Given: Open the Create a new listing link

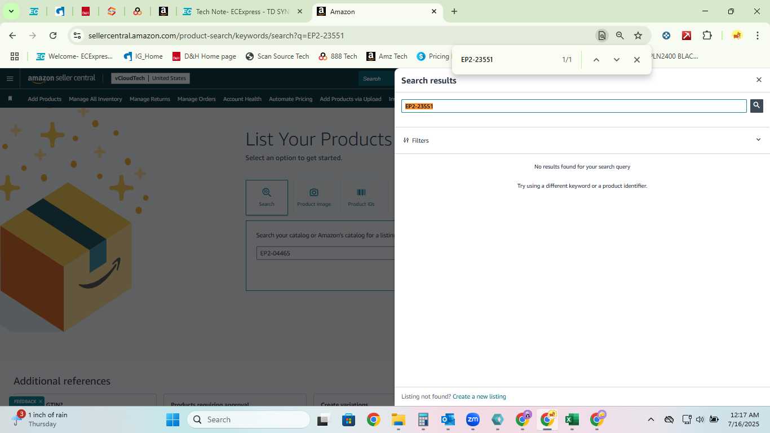Looking at the screenshot, I should pyautogui.click(x=479, y=396).
